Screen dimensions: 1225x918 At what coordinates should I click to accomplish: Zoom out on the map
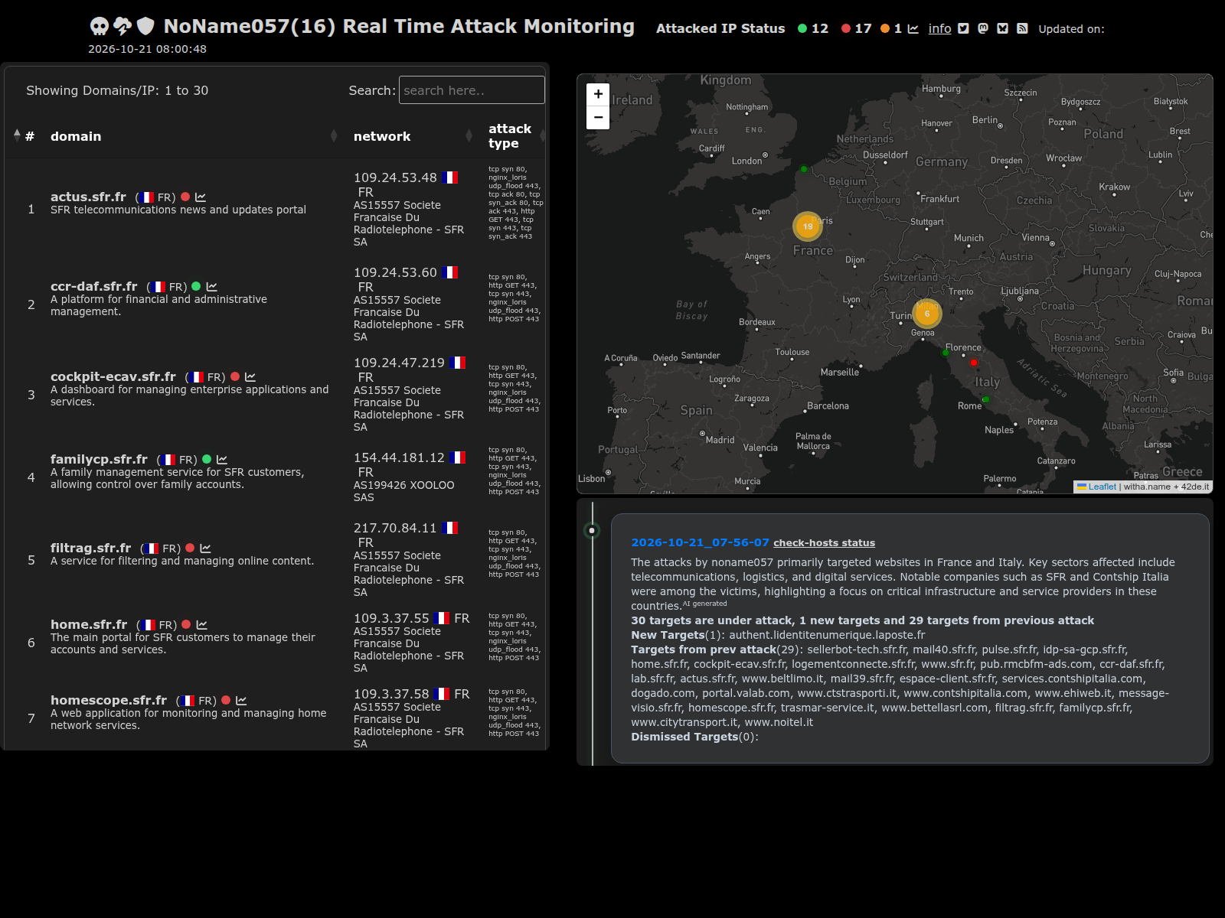coord(598,118)
